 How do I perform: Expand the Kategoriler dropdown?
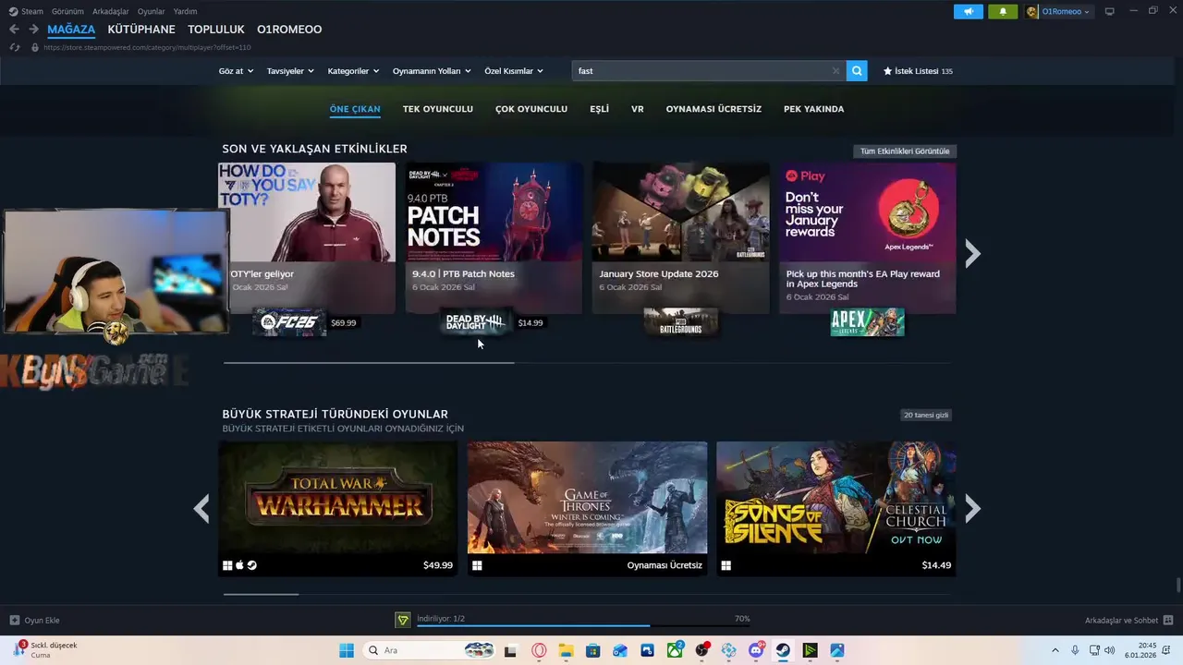[x=353, y=71]
